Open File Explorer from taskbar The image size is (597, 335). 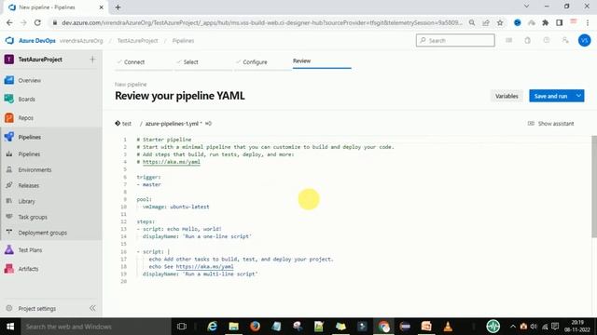click(233, 327)
